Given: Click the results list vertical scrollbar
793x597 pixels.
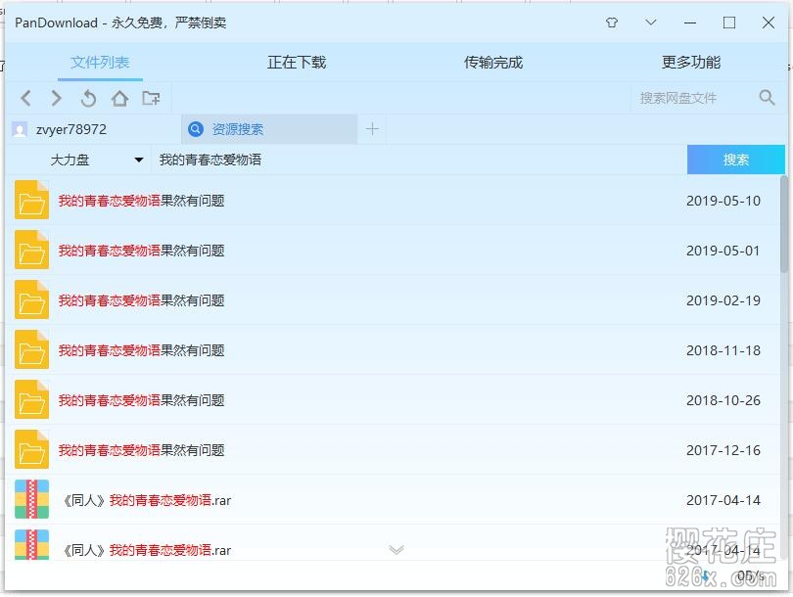Looking at the screenshot, I should [x=784, y=225].
